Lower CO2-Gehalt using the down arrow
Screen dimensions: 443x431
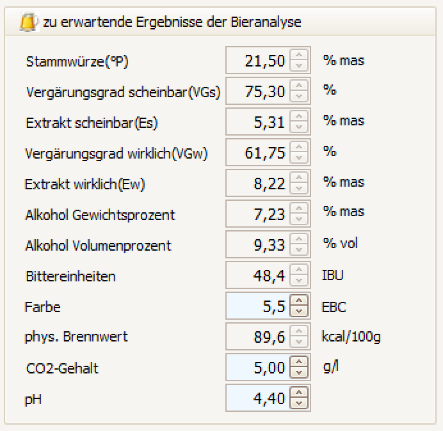pyautogui.click(x=298, y=372)
